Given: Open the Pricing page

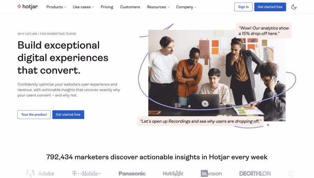Looking at the screenshot, I should tap(107, 7).
